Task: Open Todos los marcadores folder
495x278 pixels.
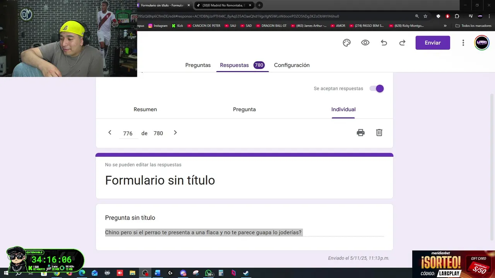Action: point(473,26)
